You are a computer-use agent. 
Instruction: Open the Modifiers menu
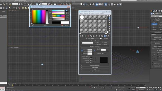point(27,2)
